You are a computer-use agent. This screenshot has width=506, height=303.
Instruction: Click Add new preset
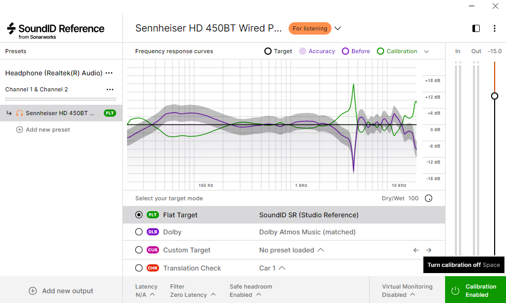tap(48, 130)
